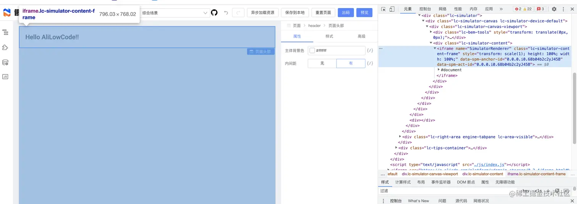Open the 综合场景 scenario dropdown

175,13
